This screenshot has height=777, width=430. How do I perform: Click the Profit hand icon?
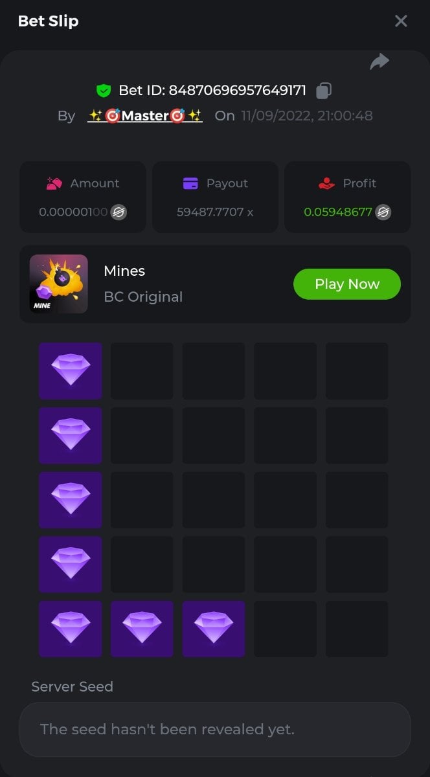pos(327,184)
